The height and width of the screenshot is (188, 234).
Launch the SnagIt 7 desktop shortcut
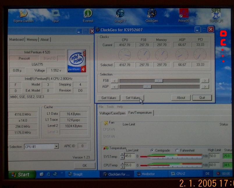(x=120, y=16)
